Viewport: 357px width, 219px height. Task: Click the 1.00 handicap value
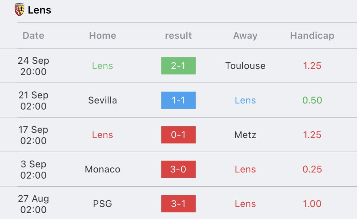(312, 204)
